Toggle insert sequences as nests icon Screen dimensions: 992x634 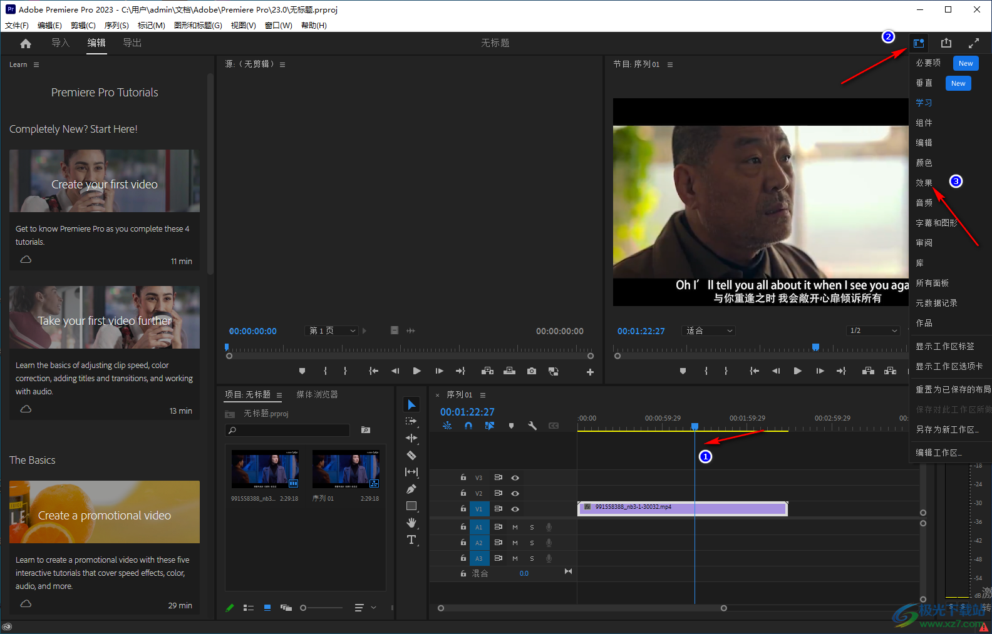pyautogui.click(x=447, y=426)
